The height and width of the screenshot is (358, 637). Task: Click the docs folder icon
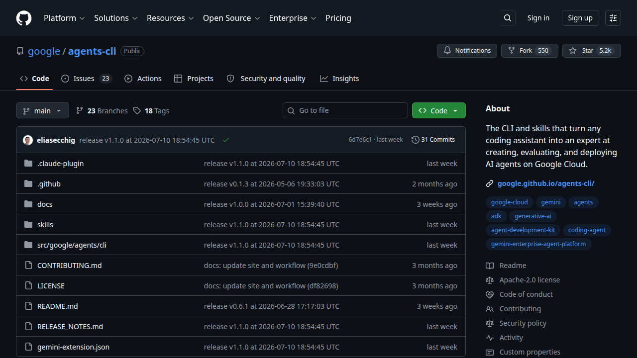[28, 204]
